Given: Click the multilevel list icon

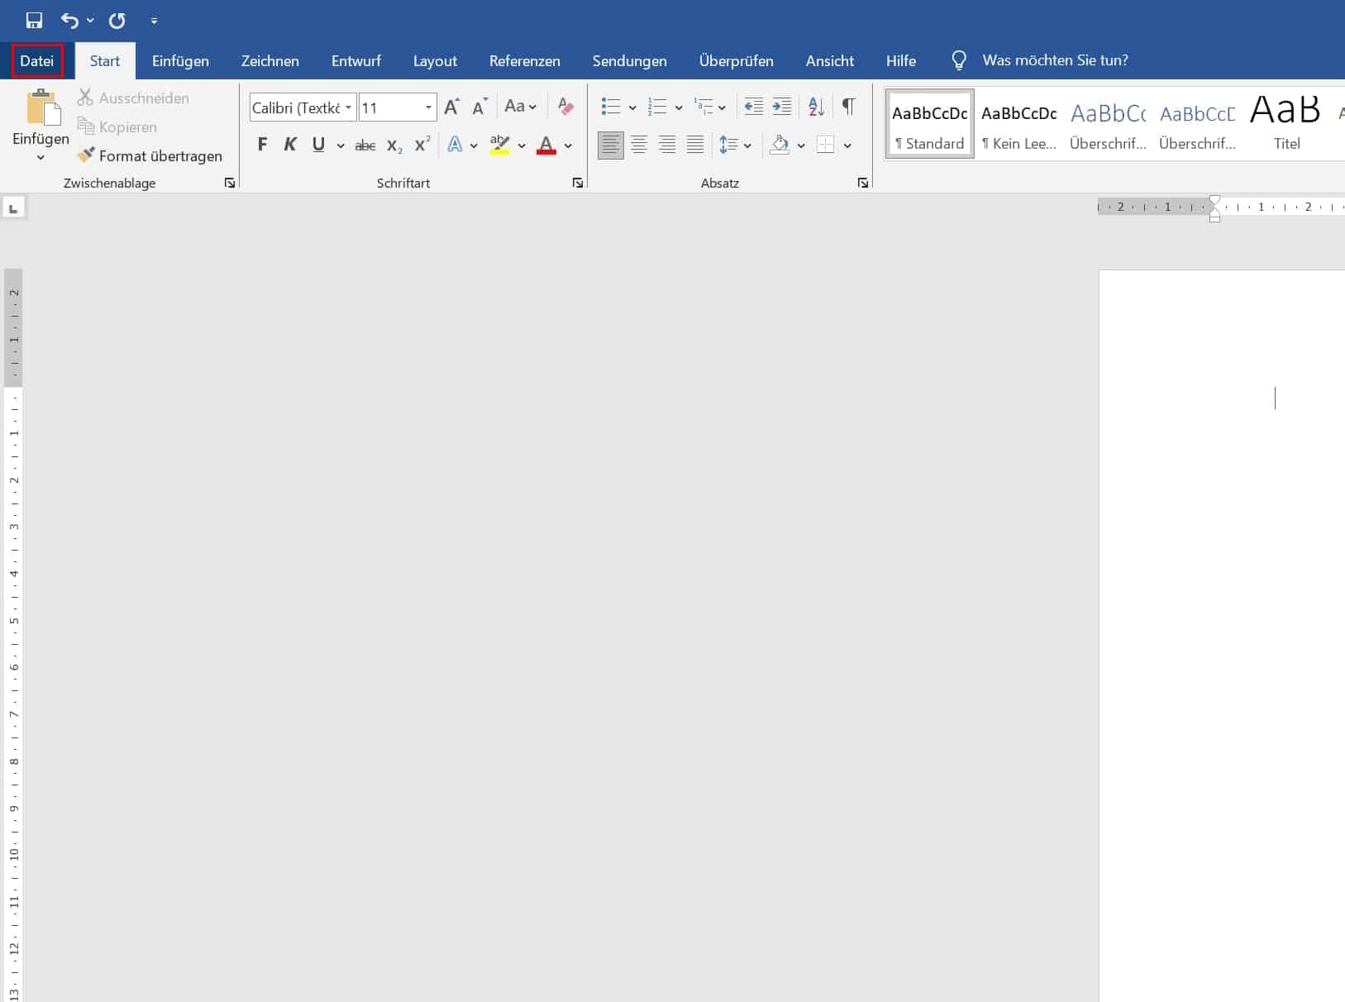Looking at the screenshot, I should [704, 107].
